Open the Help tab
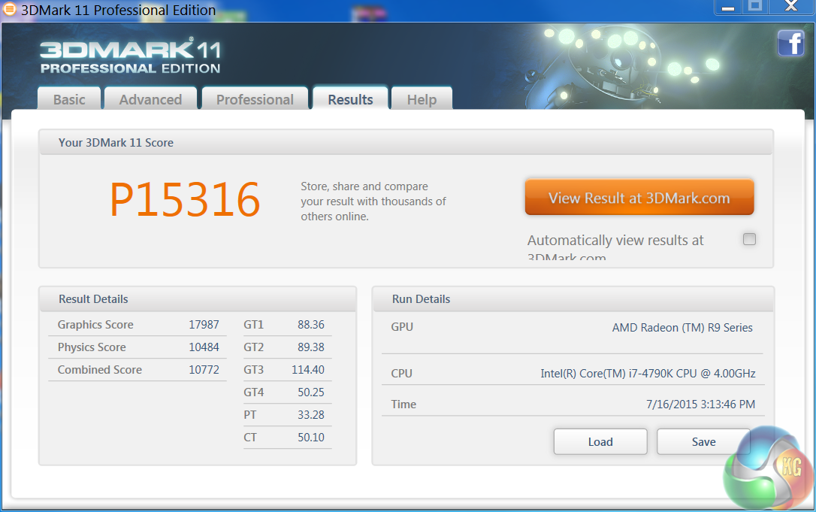 (422, 99)
